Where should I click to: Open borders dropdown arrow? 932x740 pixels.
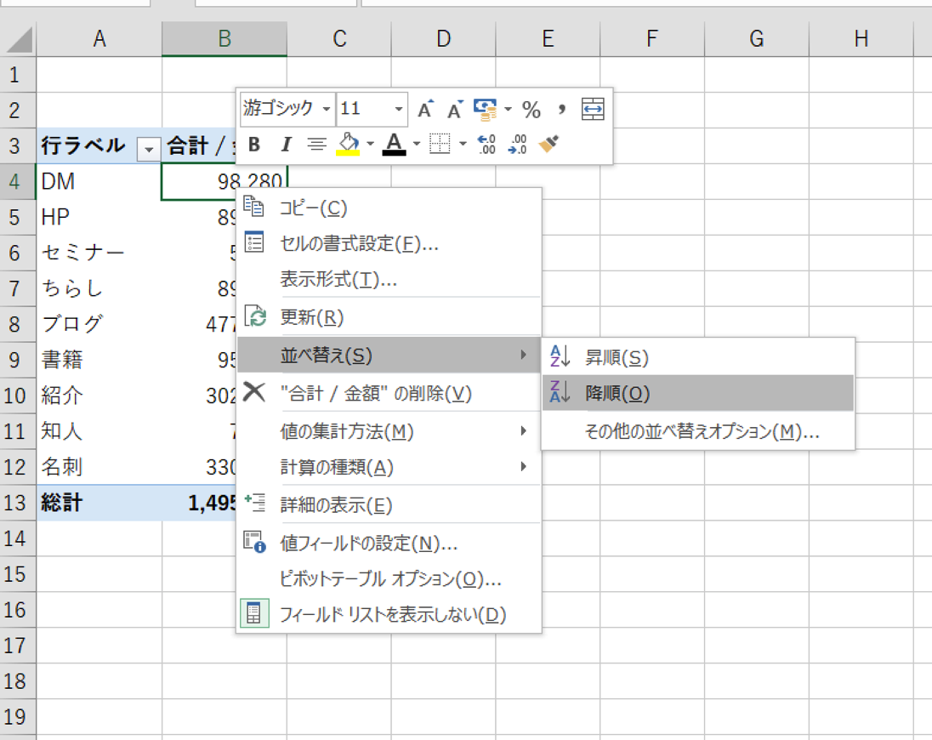pos(463,145)
